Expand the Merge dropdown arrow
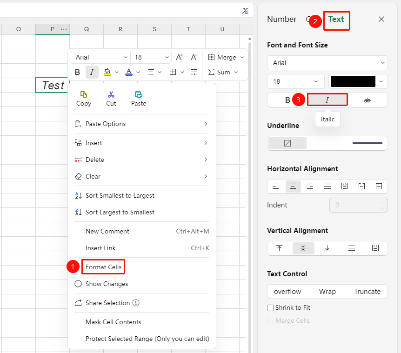 coord(242,57)
